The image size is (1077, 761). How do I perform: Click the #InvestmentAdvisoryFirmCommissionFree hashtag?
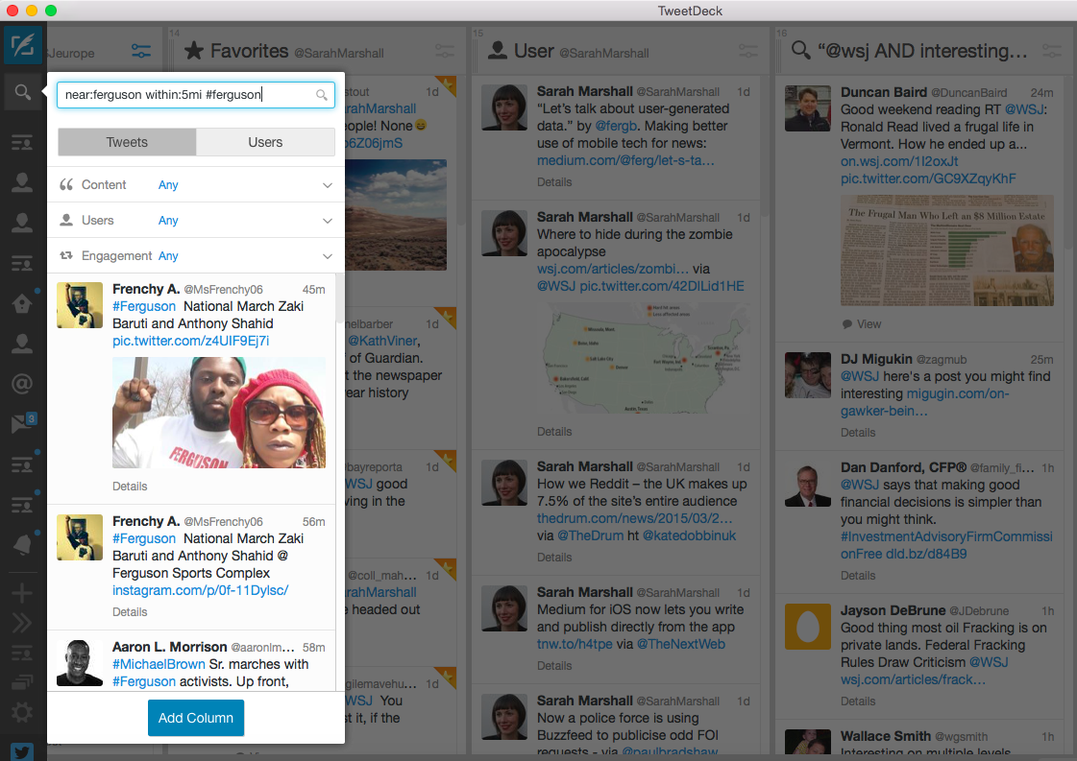pos(946,545)
